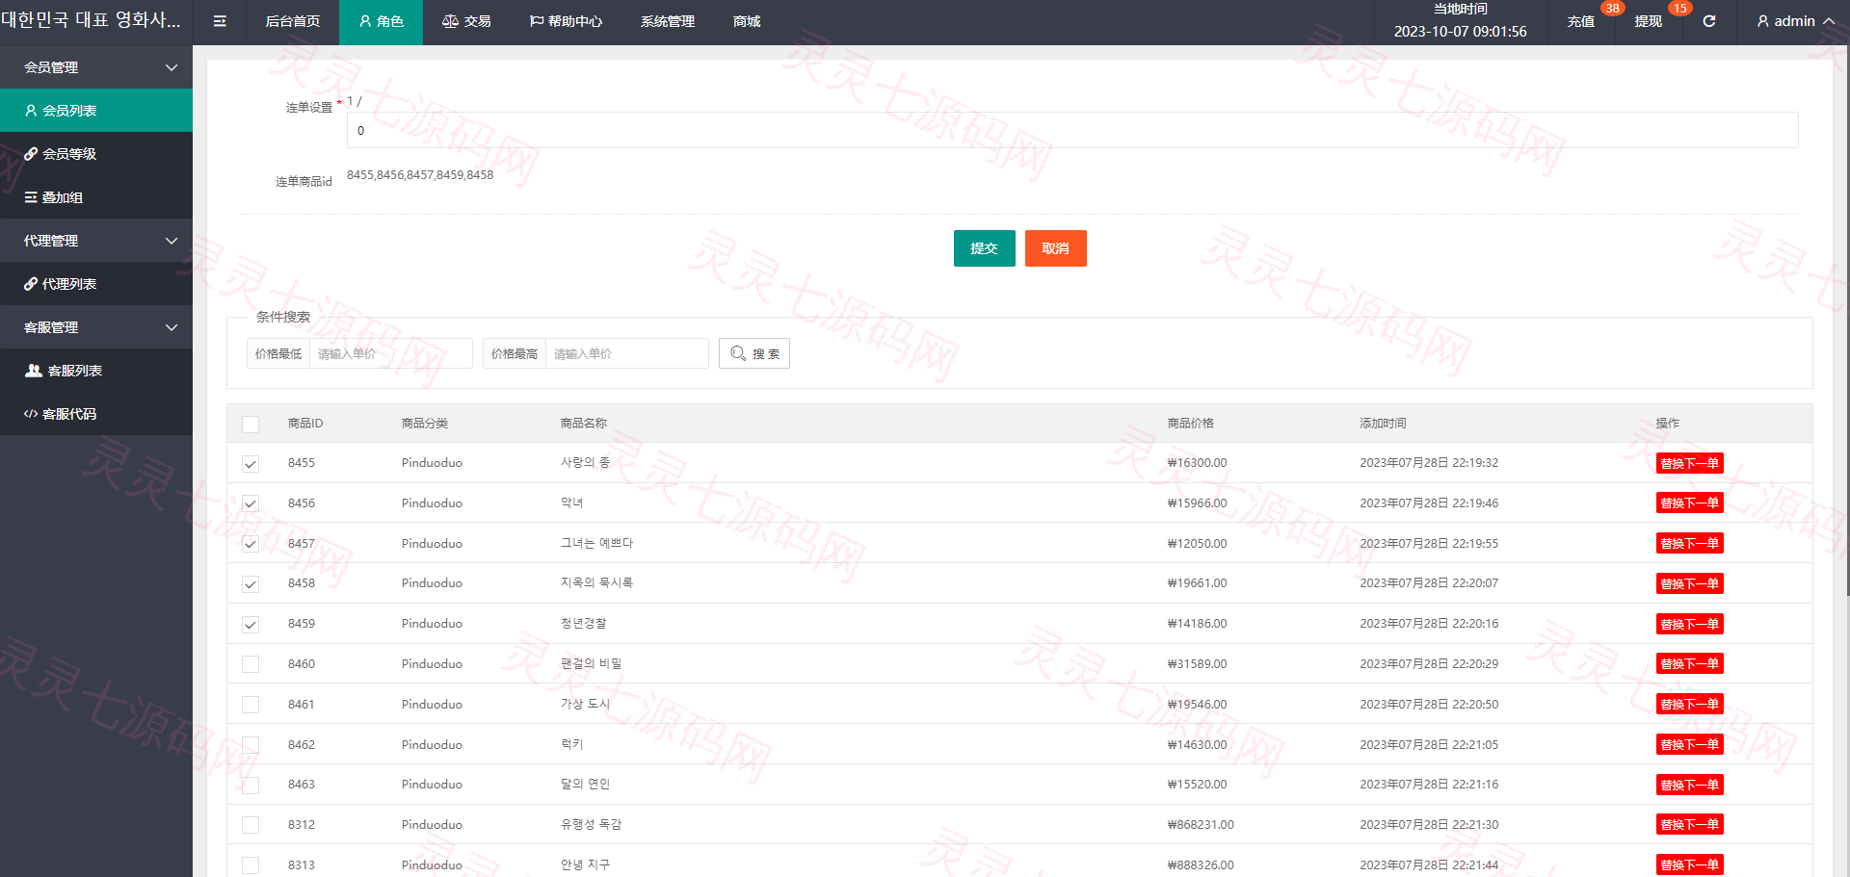Uncheck the checkbox for product 8455

pos(251,464)
